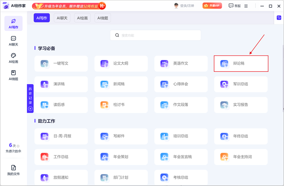Open the 考核总结 card

point(181,178)
